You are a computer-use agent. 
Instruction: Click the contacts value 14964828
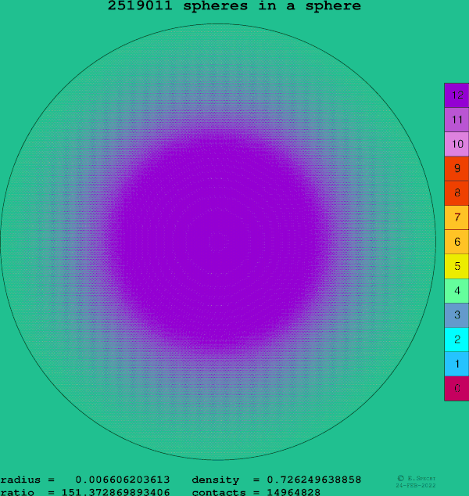click(294, 492)
